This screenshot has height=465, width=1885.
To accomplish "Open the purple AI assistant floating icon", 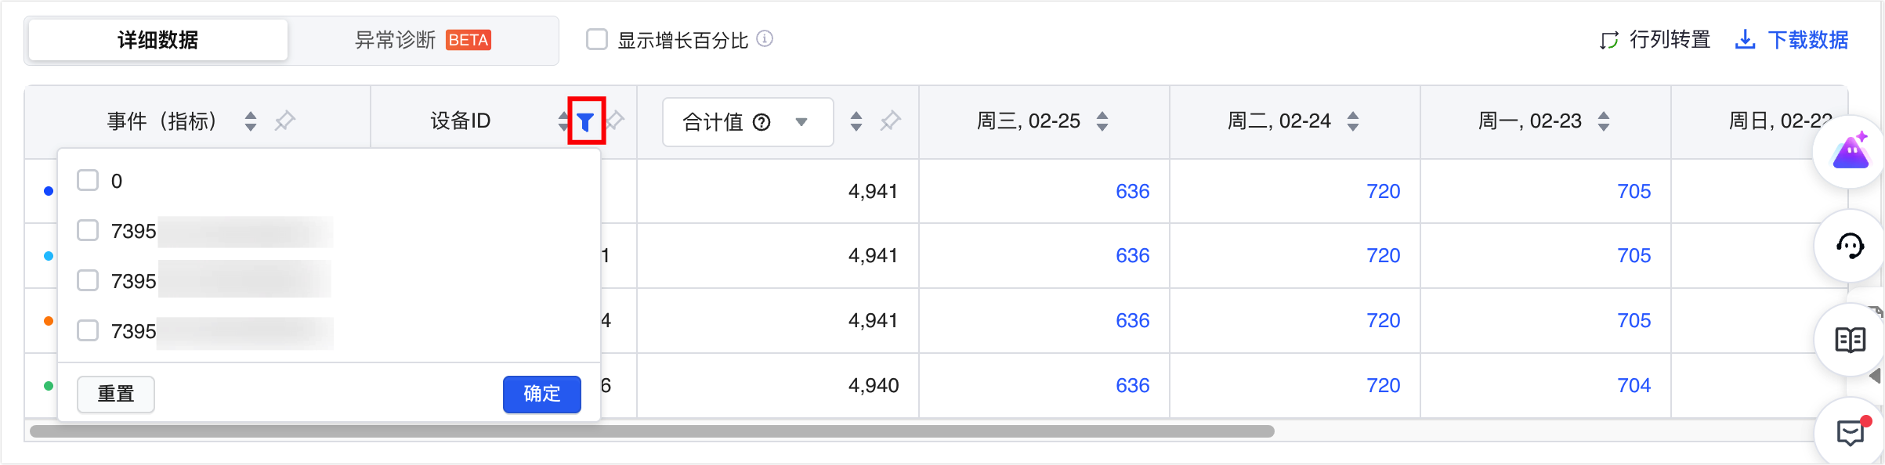I will click(1850, 152).
